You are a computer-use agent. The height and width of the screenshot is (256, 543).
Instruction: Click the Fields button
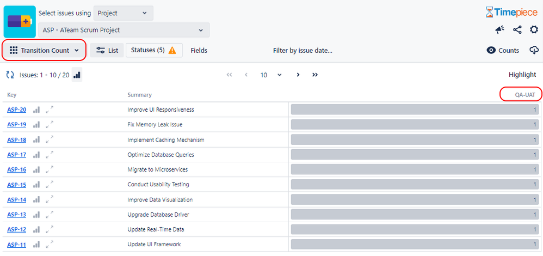[199, 51]
